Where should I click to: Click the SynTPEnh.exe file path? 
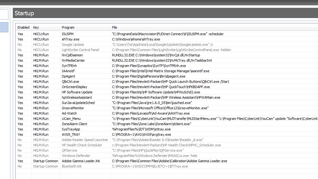pyautogui.click(x=149, y=66)
